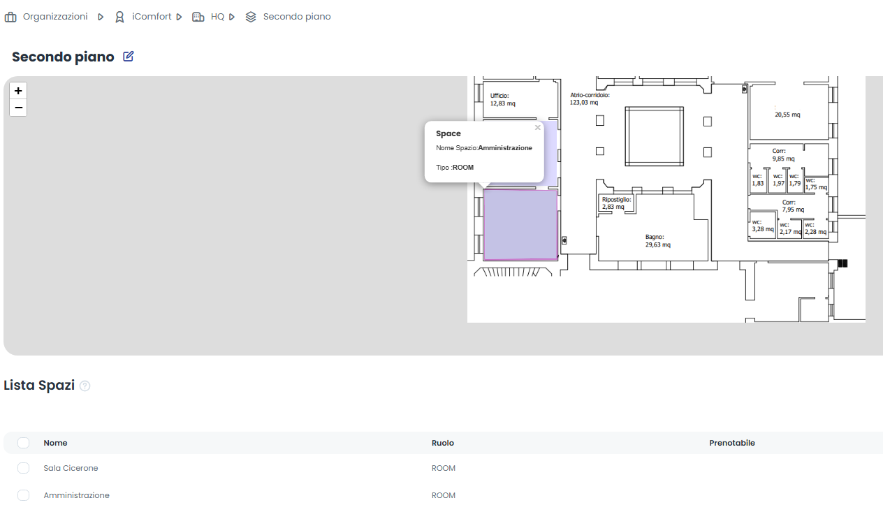Close the Space info popup
Image resolution: width=883 pixels, height=512 pixels.
point(537,128)
